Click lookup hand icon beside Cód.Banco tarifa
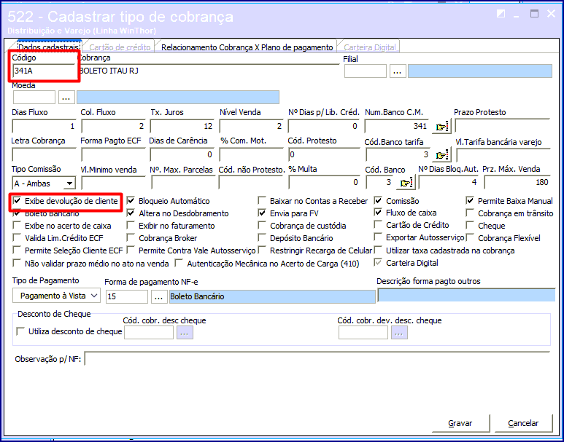 click(441, 155)
